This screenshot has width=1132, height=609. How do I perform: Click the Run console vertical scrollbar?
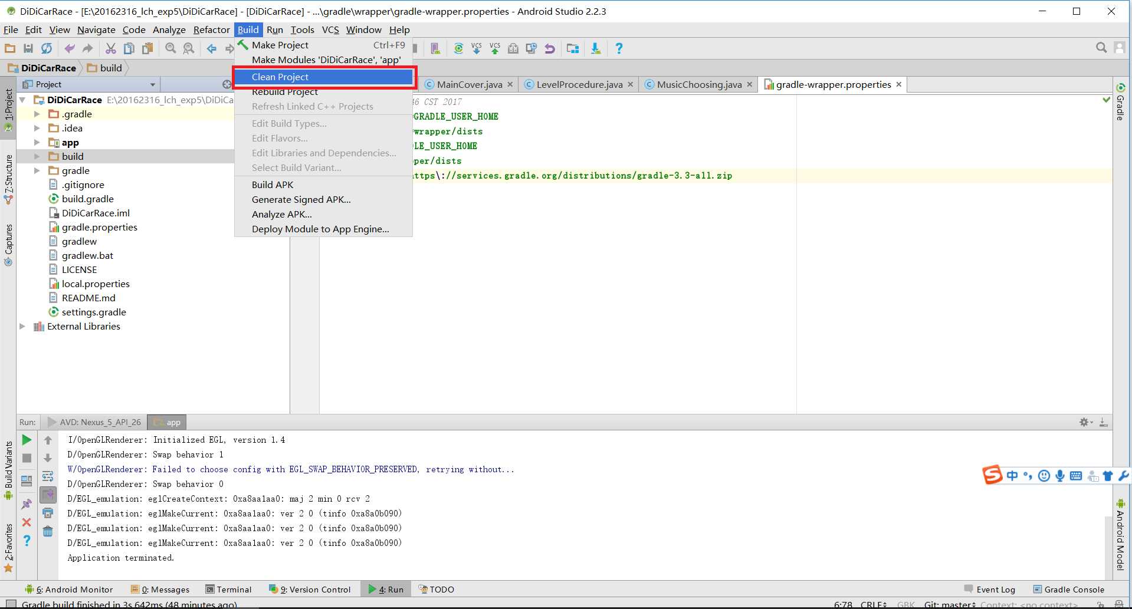pos(1108,547)
